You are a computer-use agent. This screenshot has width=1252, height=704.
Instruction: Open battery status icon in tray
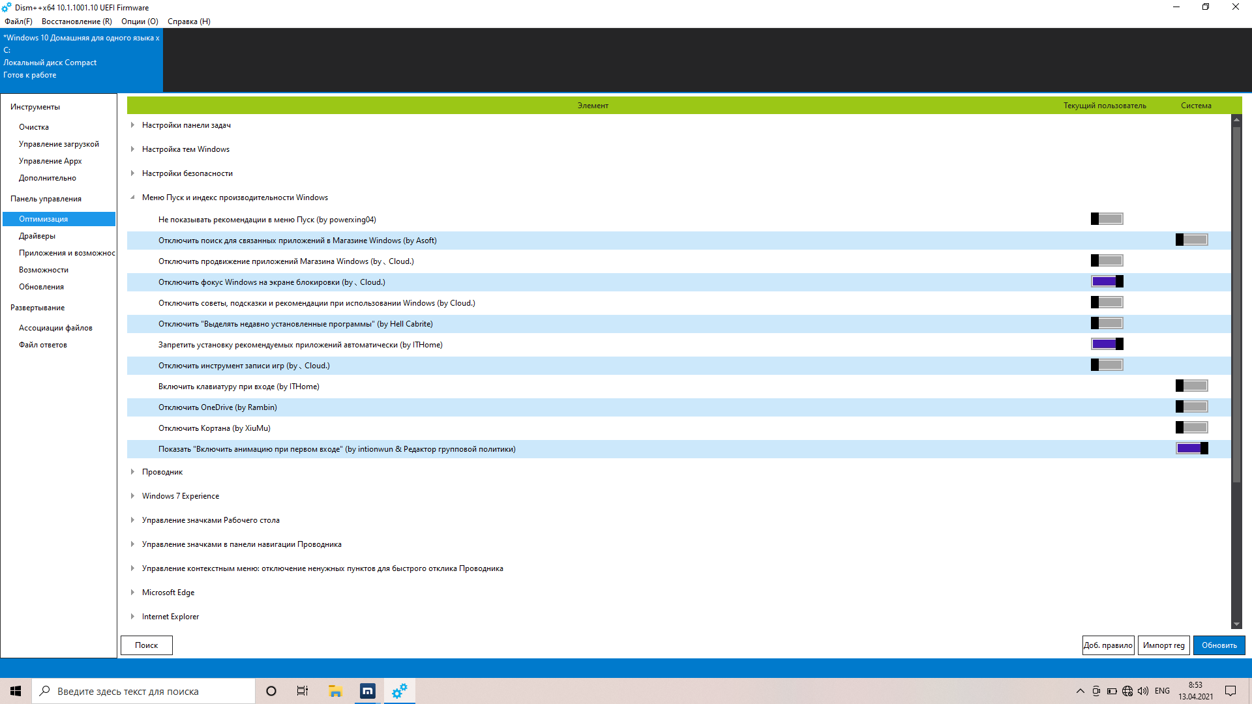pos(1112,691)
